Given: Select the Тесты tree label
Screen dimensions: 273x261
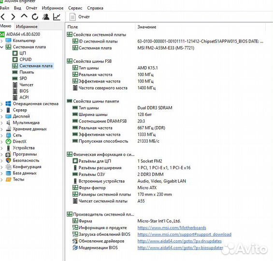Looking at the screenshot, I should tap(18, 179).
